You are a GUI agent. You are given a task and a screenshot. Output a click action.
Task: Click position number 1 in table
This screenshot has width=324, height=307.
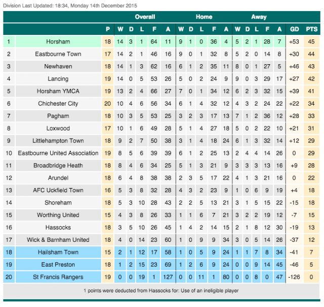point(9,41)
